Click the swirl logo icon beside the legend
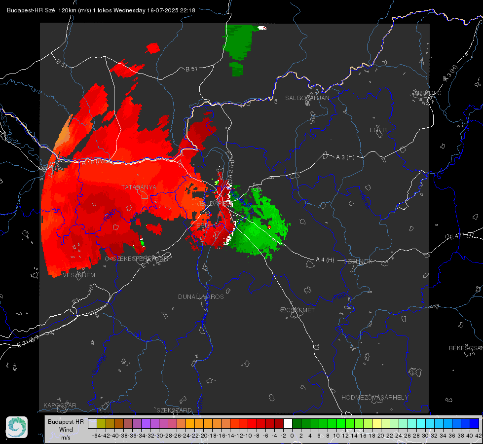The width and height of the screenshot is (483, 444). pos(17,427)
